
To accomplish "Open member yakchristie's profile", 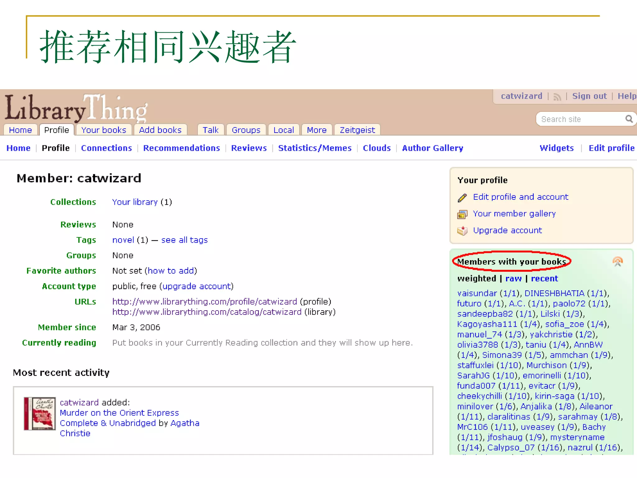I will pos(551,335).
